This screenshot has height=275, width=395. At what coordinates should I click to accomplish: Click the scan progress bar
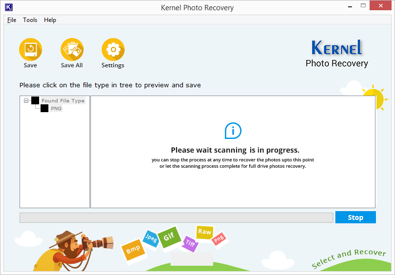point(176,217)
